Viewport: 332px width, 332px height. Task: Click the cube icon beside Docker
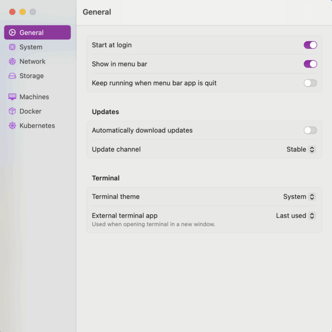pos(12,111)
